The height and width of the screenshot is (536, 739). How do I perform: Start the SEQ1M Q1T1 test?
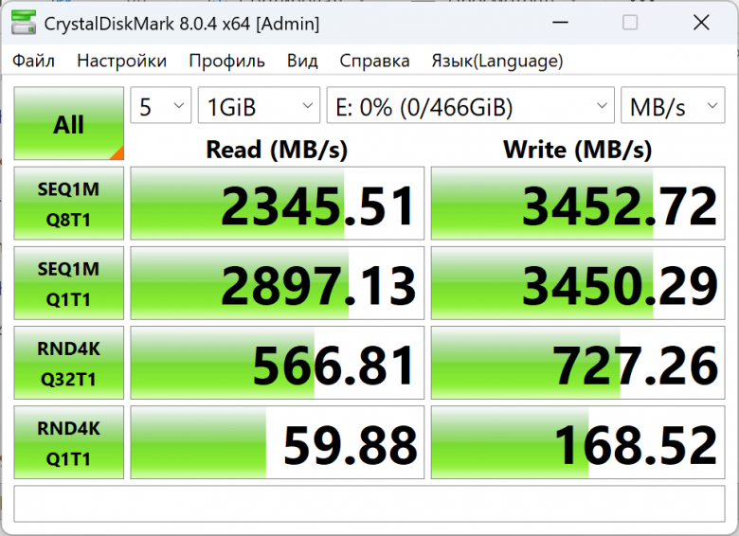[69, 283]
